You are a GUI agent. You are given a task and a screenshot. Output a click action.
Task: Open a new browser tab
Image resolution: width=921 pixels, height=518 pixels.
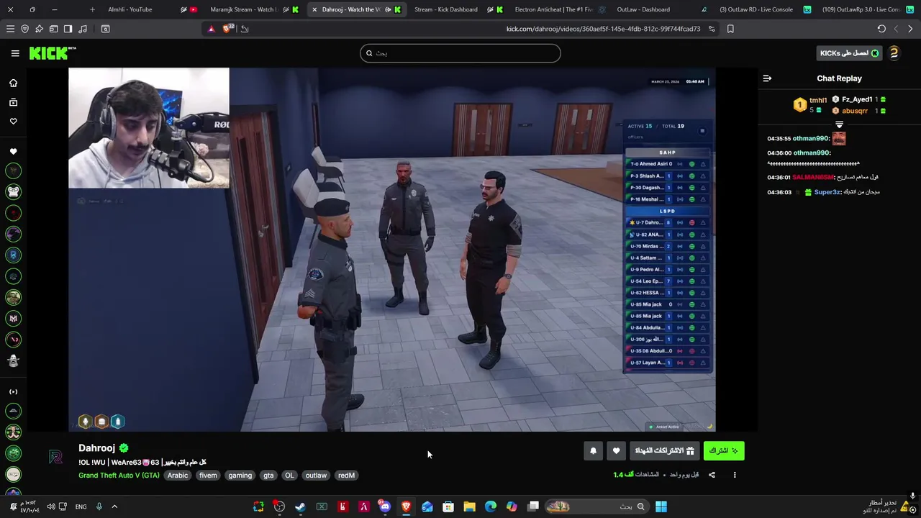pyautogui.click(x=92, y=9)
